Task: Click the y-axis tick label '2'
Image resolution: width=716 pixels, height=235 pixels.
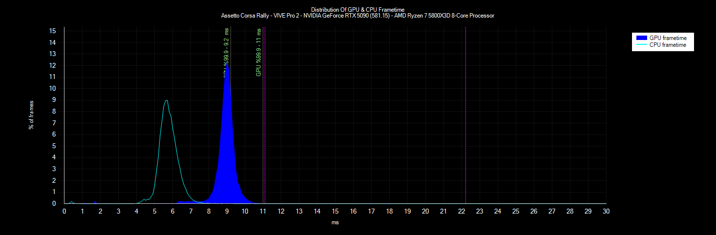Action: (54, 180)
